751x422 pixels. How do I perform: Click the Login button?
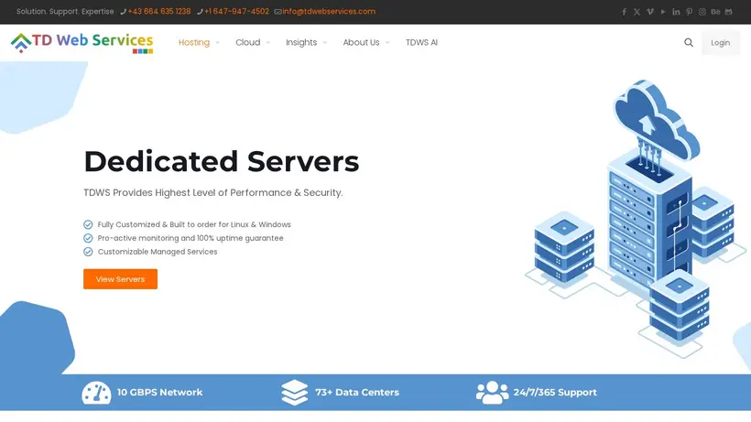pos(721,43)
